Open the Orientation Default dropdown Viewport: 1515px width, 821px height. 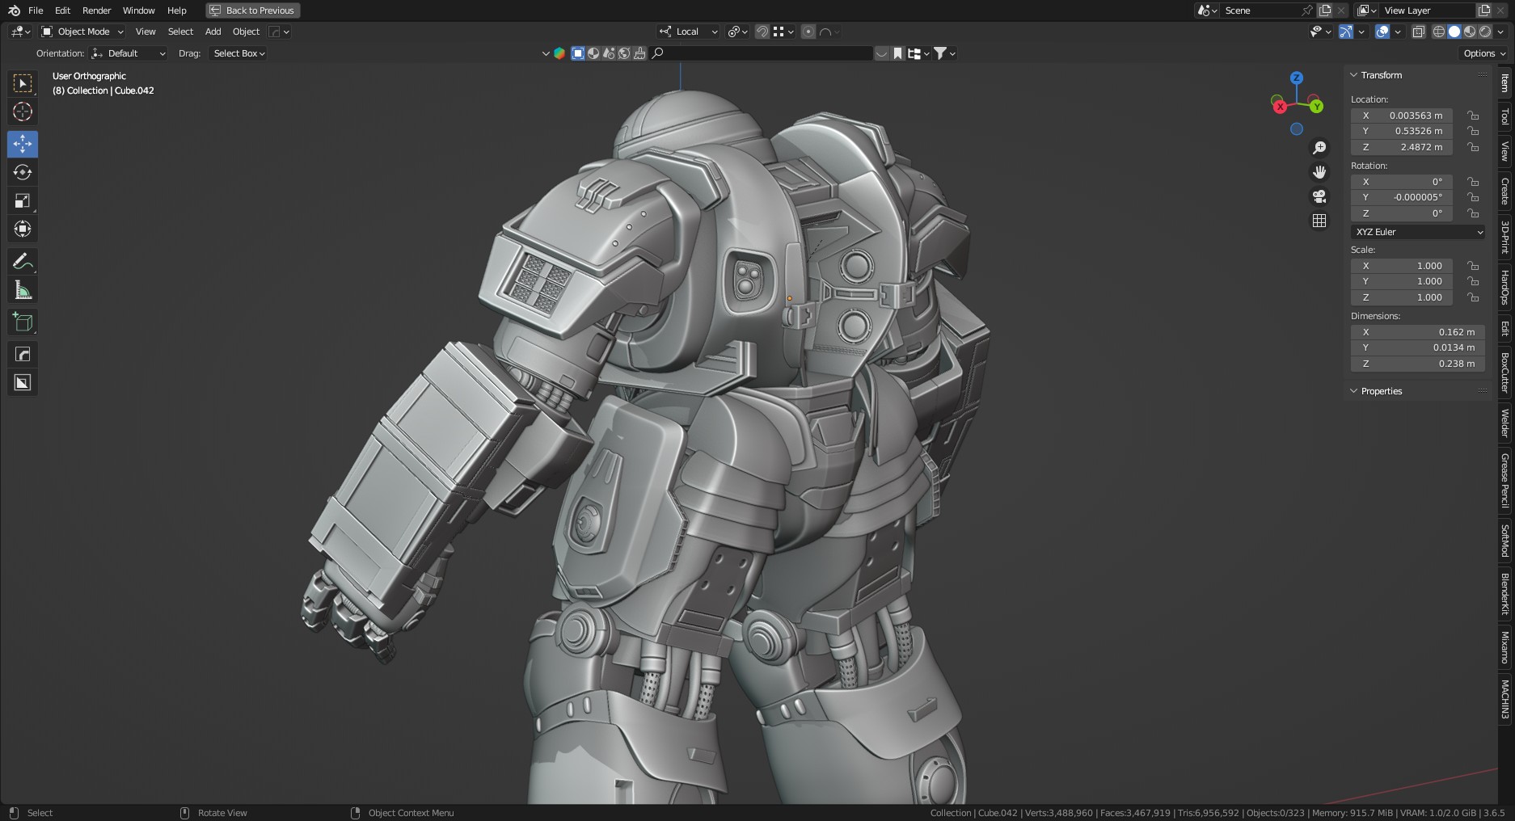coord(129,53)
